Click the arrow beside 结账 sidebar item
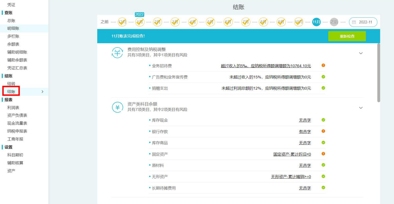 click(42, 91)
